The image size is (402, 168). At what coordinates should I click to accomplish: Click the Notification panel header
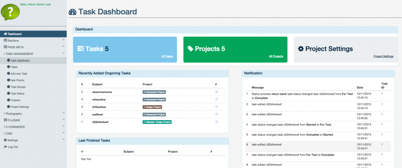coord(318,73)
